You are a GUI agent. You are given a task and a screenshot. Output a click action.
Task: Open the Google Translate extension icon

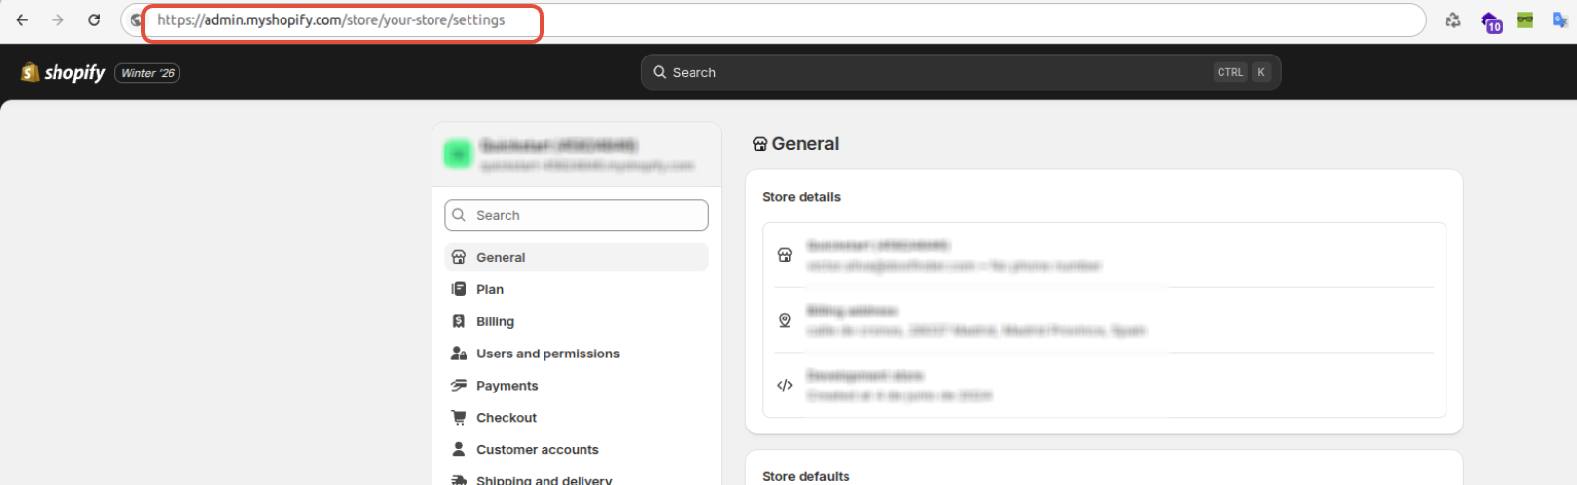point(1559,19)
